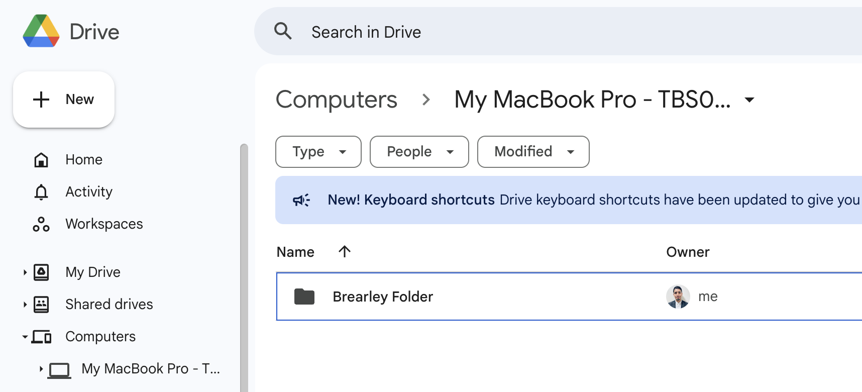The image size is (862, 392).
Task: Reverse sort direction with the arrow
Action: 345,251
